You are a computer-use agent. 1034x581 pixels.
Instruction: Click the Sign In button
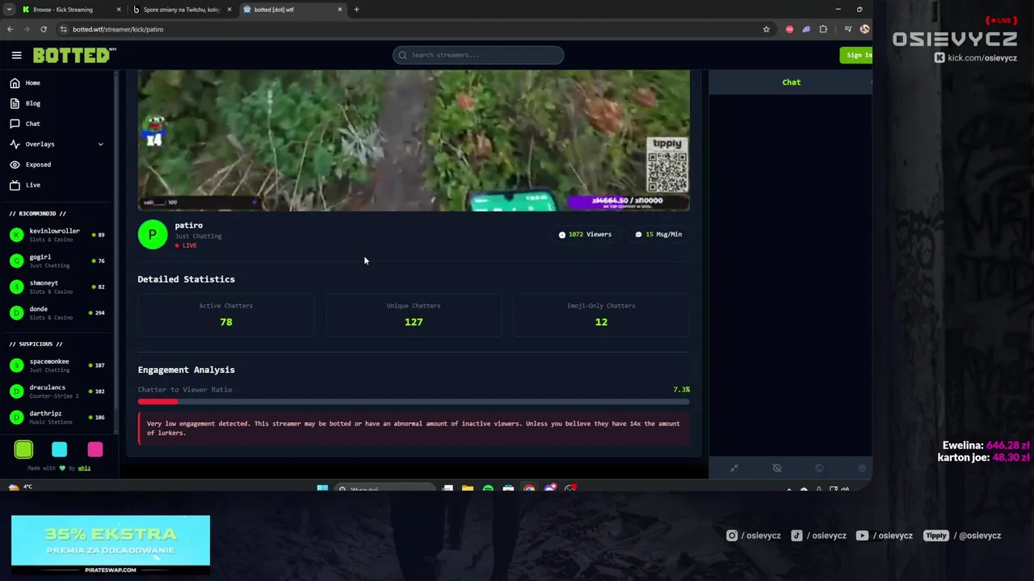click(x=857, y=55)
